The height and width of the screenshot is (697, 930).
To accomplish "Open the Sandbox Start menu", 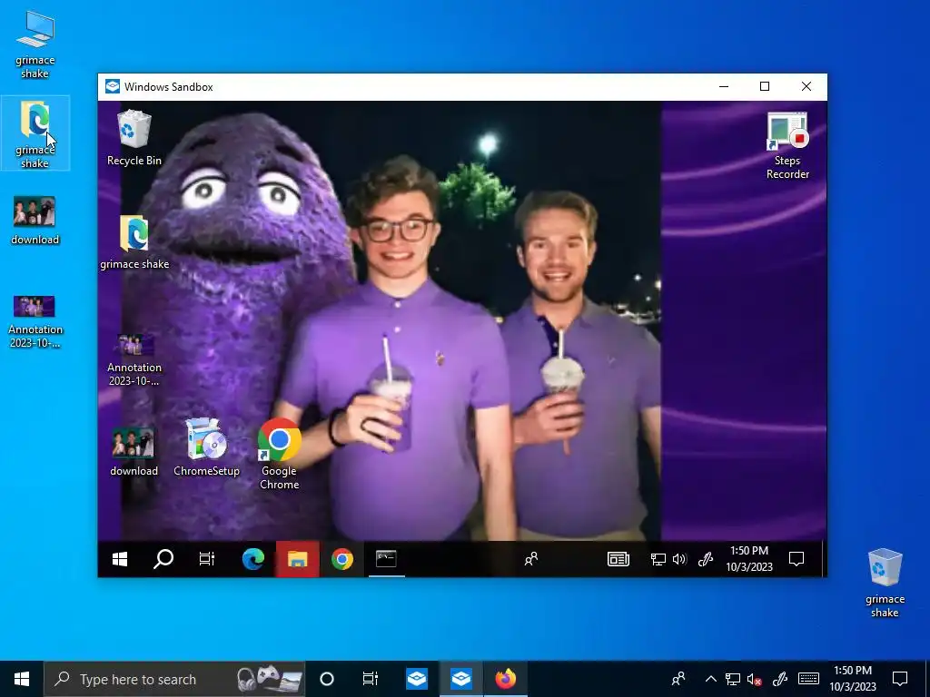I will tap(120, 559).
